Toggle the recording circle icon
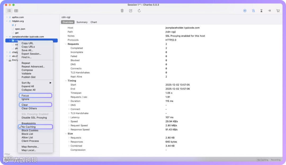This screenshot has width=286, height=165. point(245,11)
